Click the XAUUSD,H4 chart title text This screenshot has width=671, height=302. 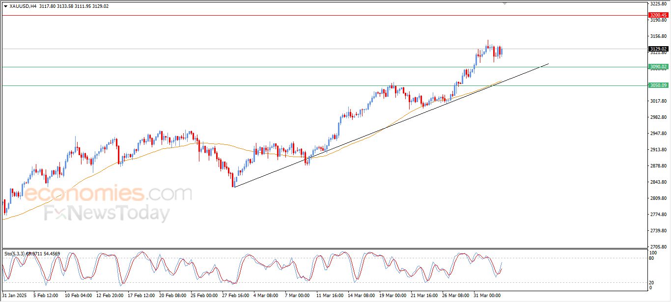23,6
